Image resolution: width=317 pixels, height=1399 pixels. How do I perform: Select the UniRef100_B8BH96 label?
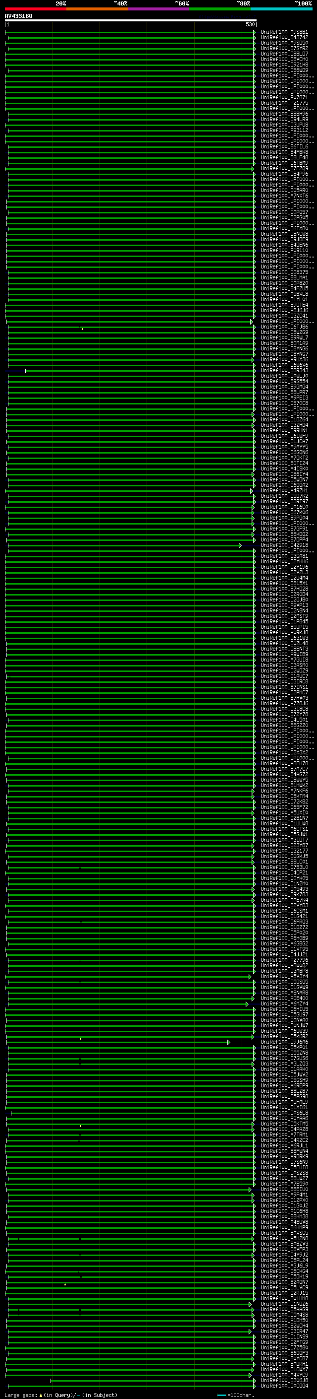[x=284, y=114]
